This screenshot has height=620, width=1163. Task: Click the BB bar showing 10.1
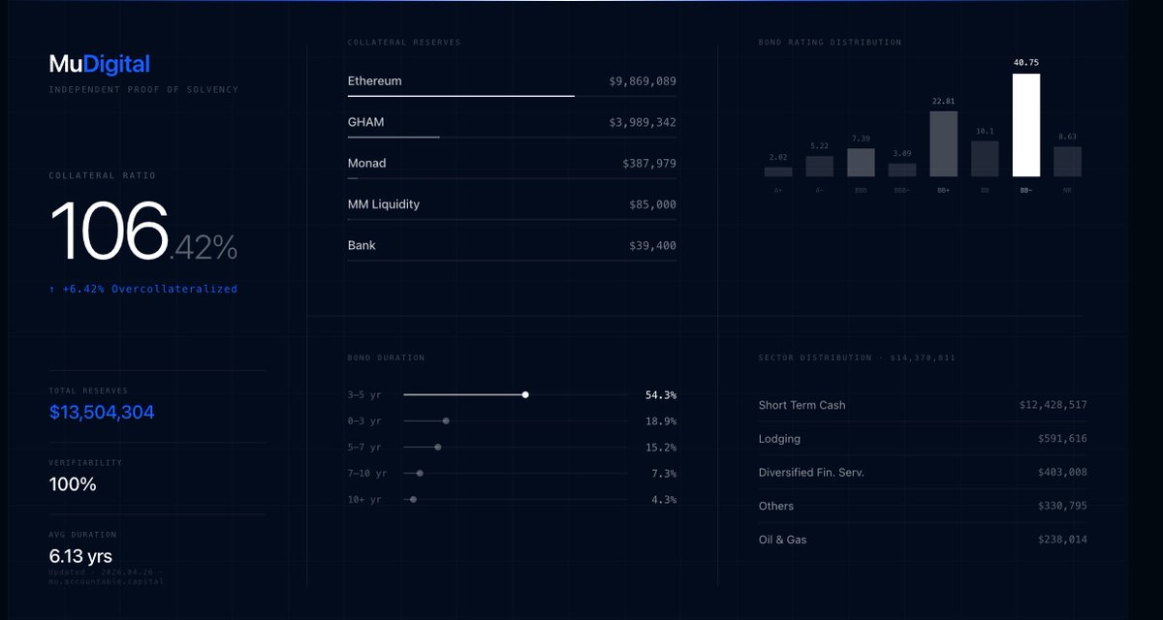click(x=985, y=159)
